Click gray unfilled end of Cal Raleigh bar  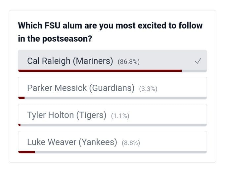(194, 70)
